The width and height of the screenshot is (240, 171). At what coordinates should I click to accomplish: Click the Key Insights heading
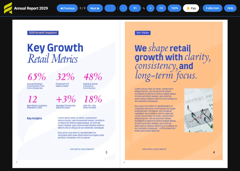34,118
